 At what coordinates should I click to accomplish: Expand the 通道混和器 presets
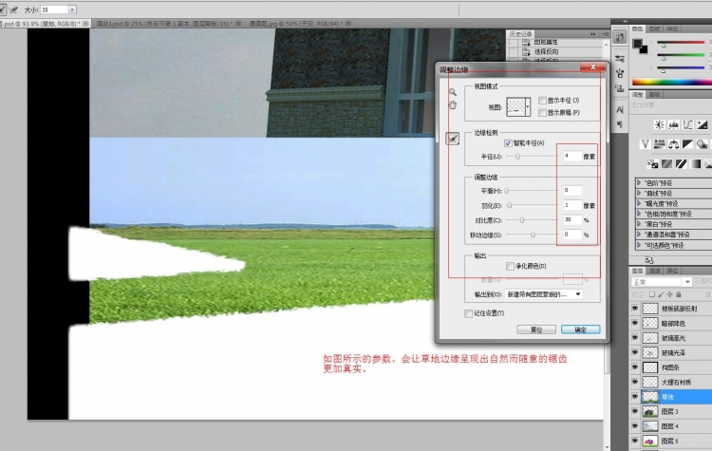tap(639, 235)
